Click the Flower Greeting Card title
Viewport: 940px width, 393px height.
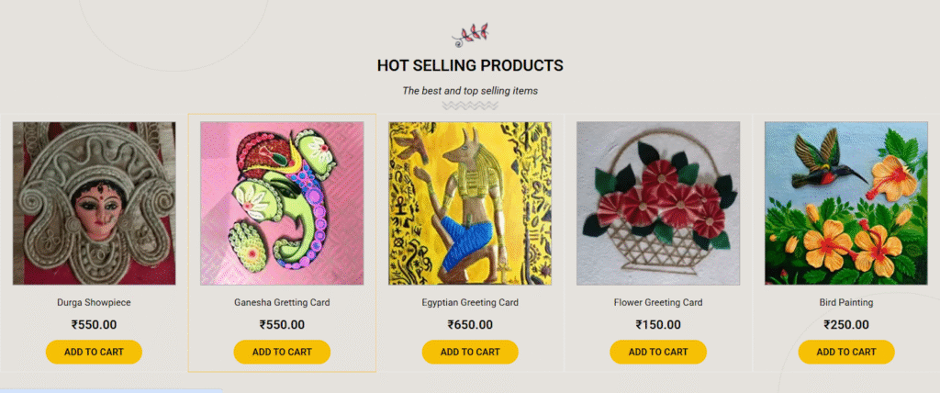[658, 302]
